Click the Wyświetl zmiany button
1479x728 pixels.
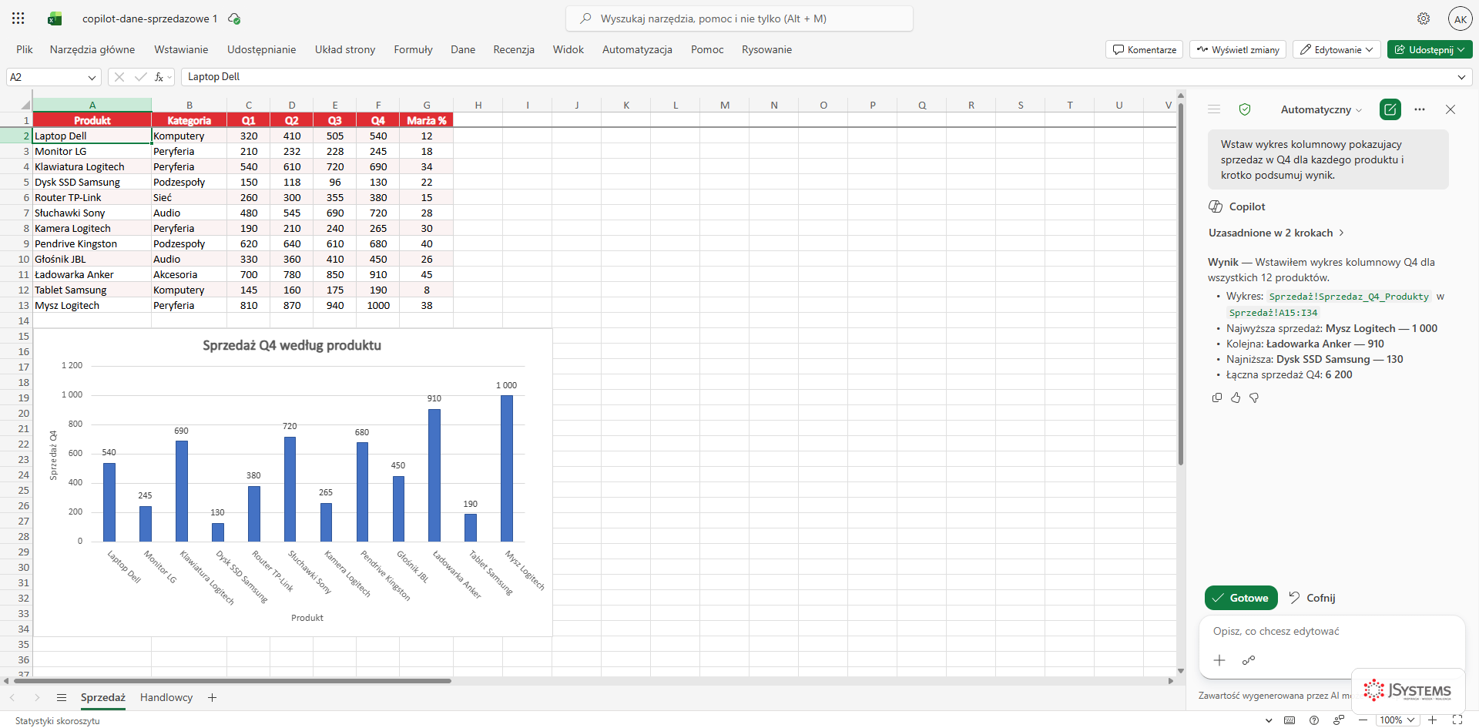[x=1238, y=49]
